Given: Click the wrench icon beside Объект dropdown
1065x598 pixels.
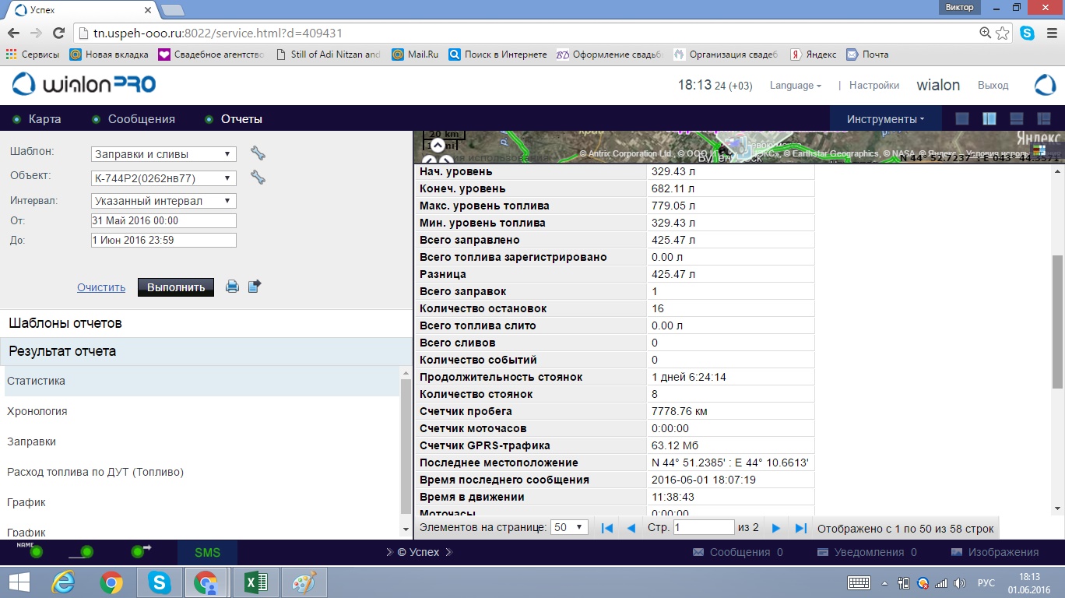Looking at the screenshot, I should (258, 178).
